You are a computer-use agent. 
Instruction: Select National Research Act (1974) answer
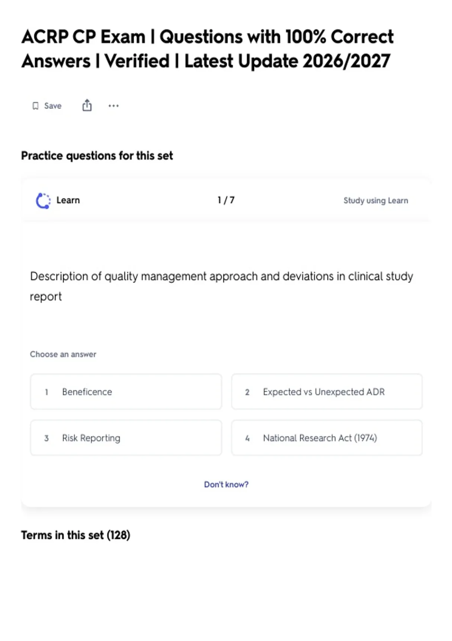coord(327,438)
